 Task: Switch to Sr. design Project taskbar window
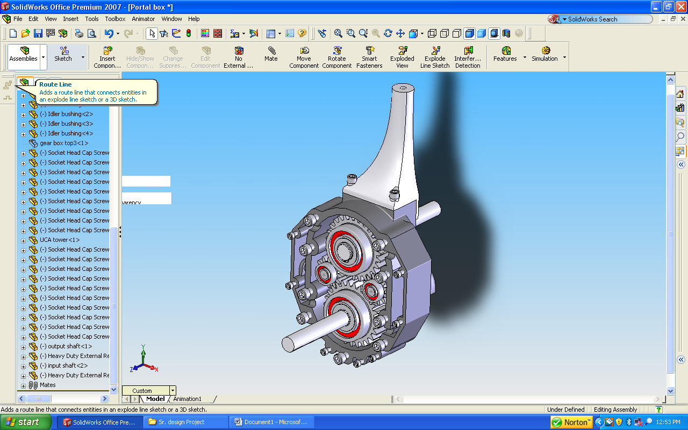(186, 422)
